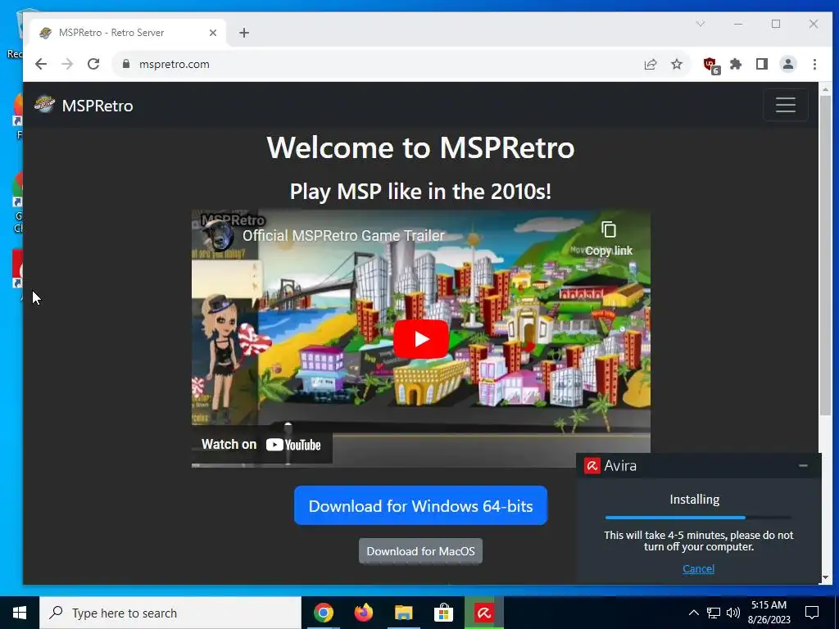
Task: Open the notification center icon
Action: [812, 613]
